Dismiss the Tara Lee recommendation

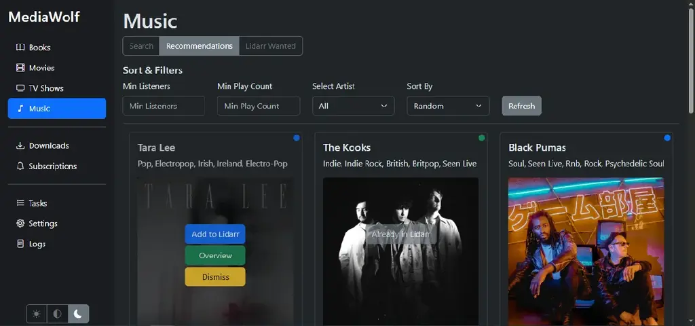[215, 277]
